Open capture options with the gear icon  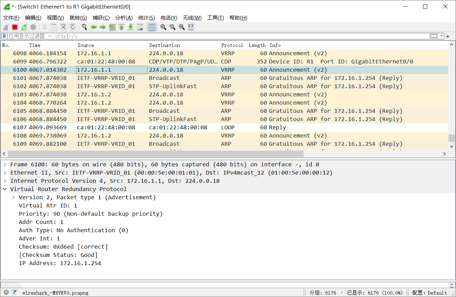(33, 27)
